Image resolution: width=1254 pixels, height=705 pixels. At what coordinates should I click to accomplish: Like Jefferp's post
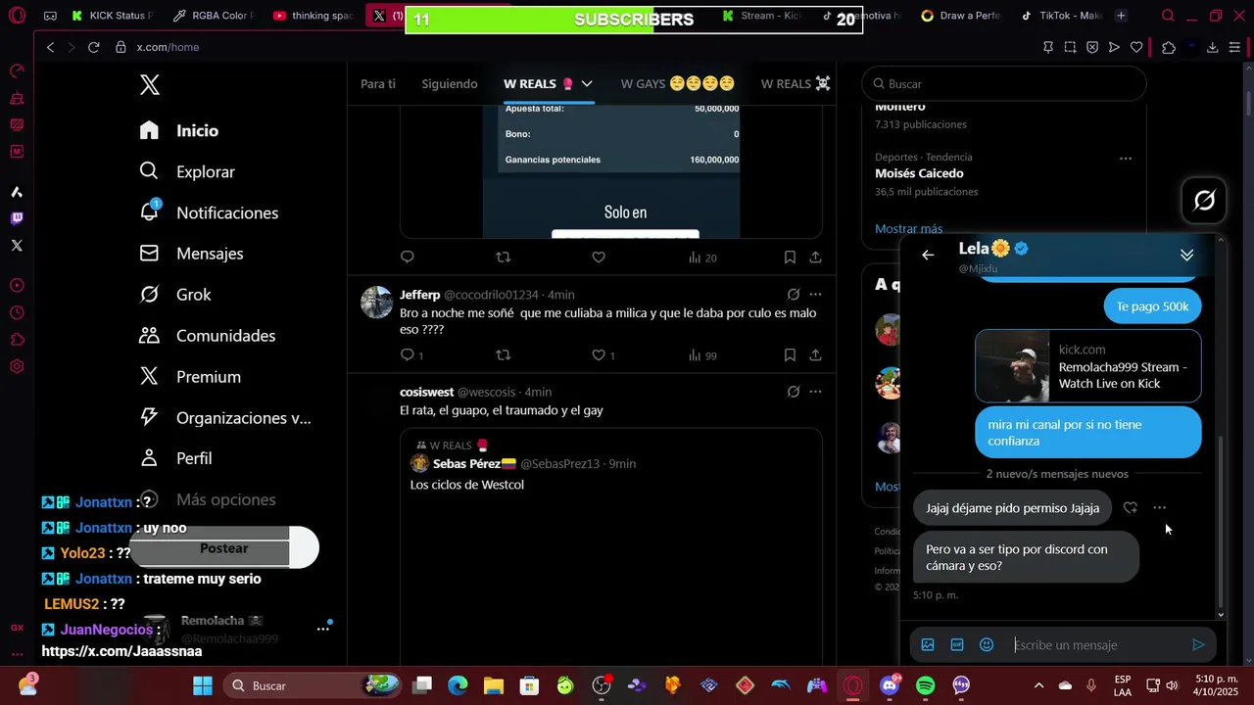pos(599,355)
